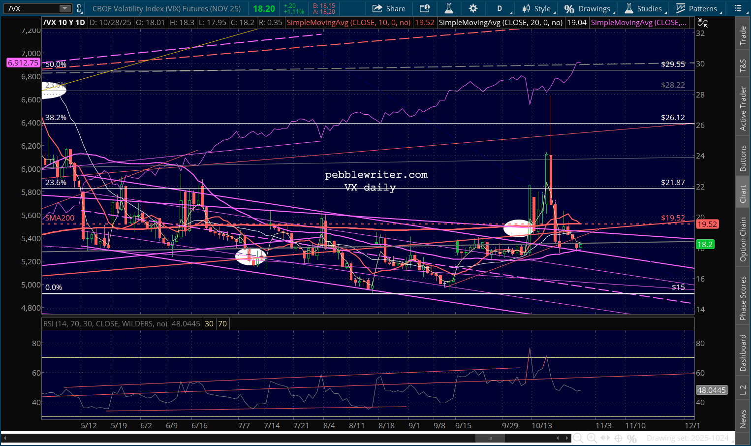
Task: Click the RSI overbought value 70
Action: (222, 323)
